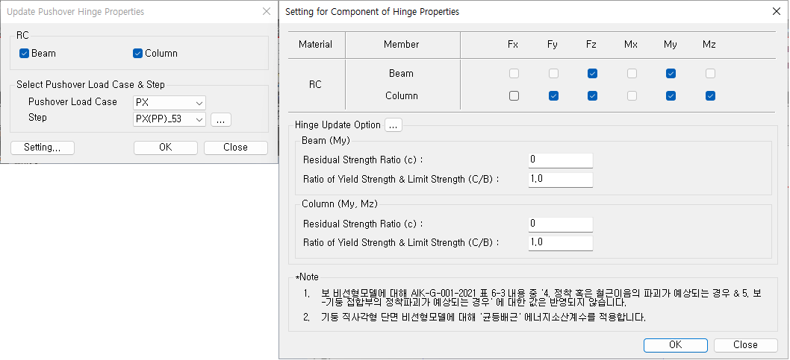Uncheck the RC Beam checkbox
Screen dimensions: 790x360
[24, 54]
